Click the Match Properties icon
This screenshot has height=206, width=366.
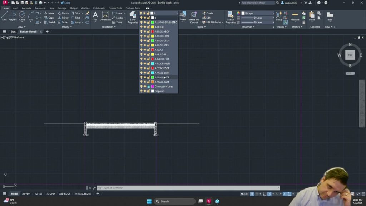[x=231, y=17]
